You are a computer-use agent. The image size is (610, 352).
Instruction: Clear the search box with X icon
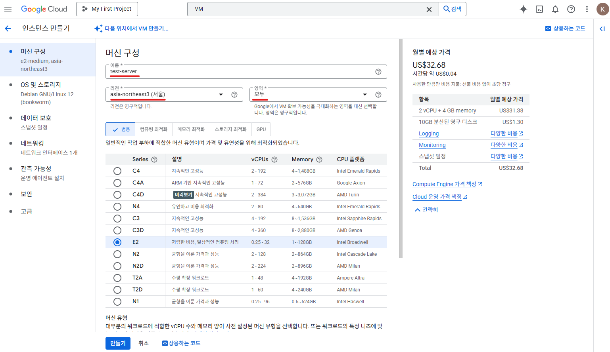(429, 10)
